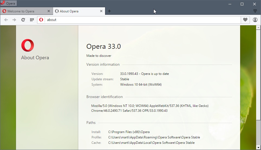Click the System: label

tap(97, 85)
